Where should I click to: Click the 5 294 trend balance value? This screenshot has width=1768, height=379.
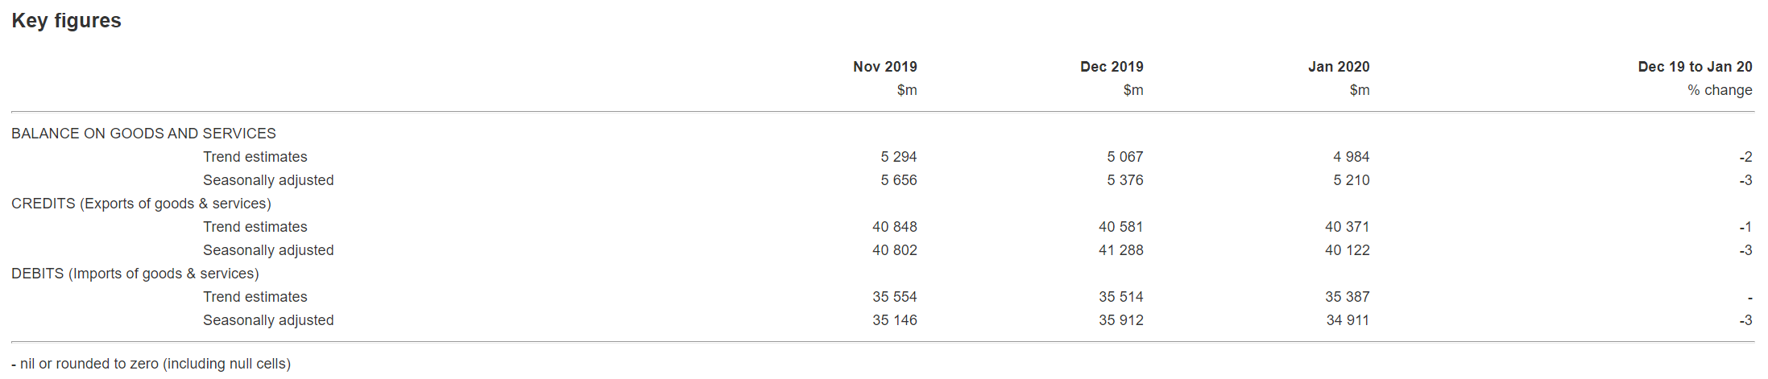click(898, 157)
